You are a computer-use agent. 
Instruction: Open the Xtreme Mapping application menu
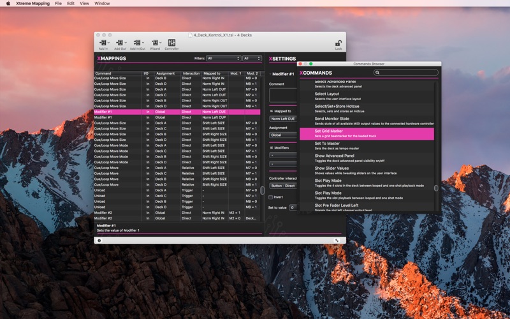33,3
